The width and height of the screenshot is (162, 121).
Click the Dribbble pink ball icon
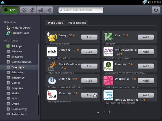[108, 81]
